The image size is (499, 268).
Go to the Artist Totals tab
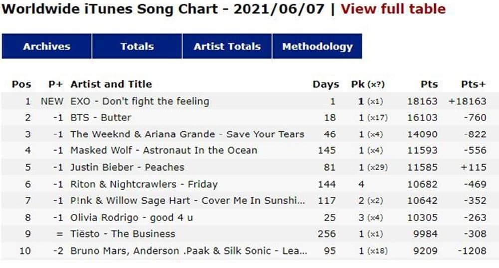227,47
